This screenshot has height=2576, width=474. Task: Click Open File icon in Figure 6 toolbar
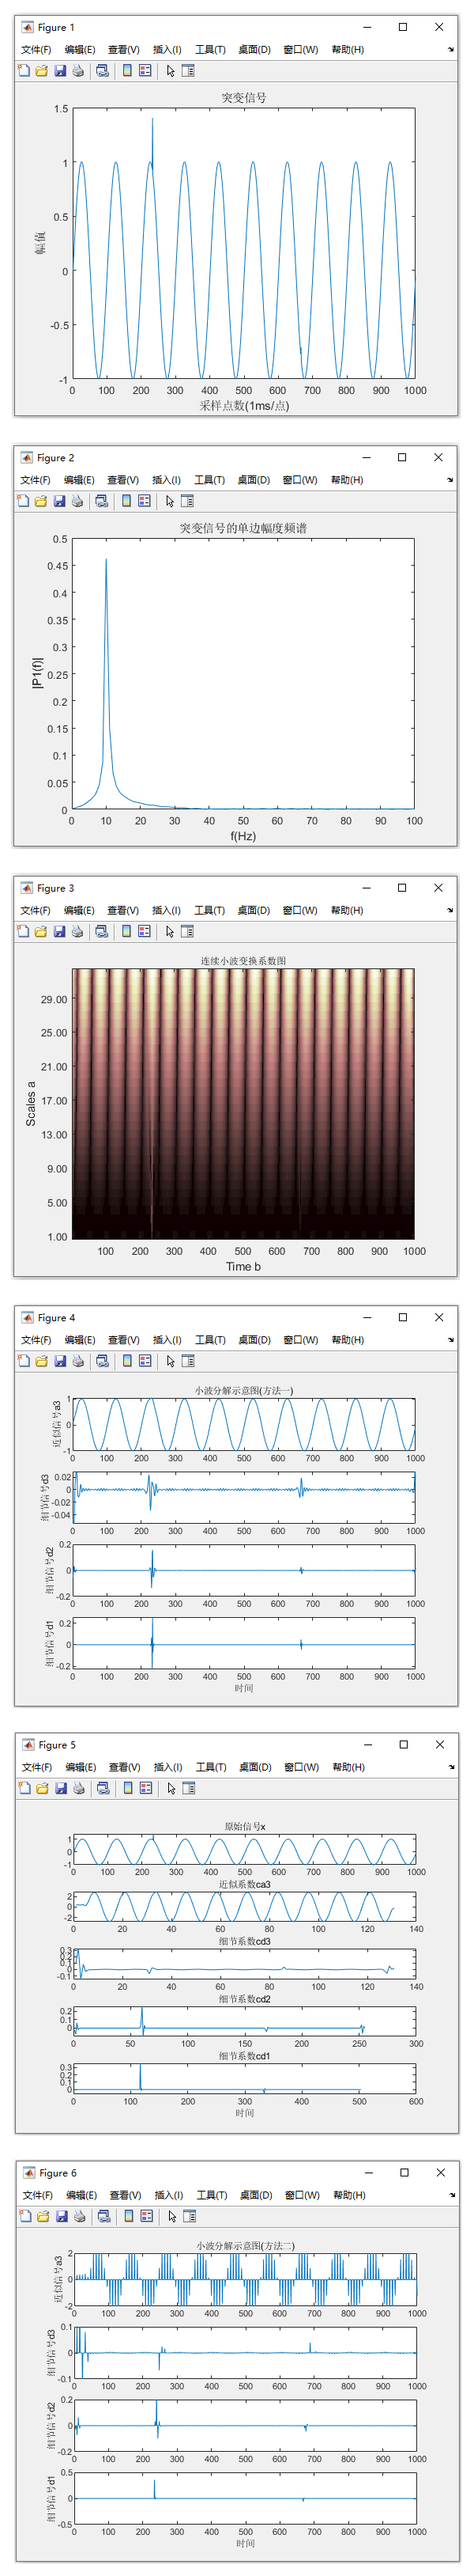click(x=44, y=2216)
